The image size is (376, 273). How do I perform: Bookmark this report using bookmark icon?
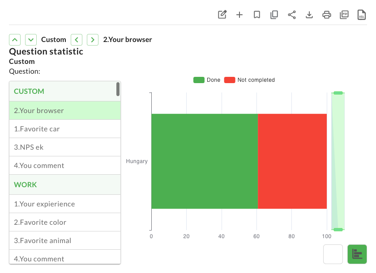(257, 15)
